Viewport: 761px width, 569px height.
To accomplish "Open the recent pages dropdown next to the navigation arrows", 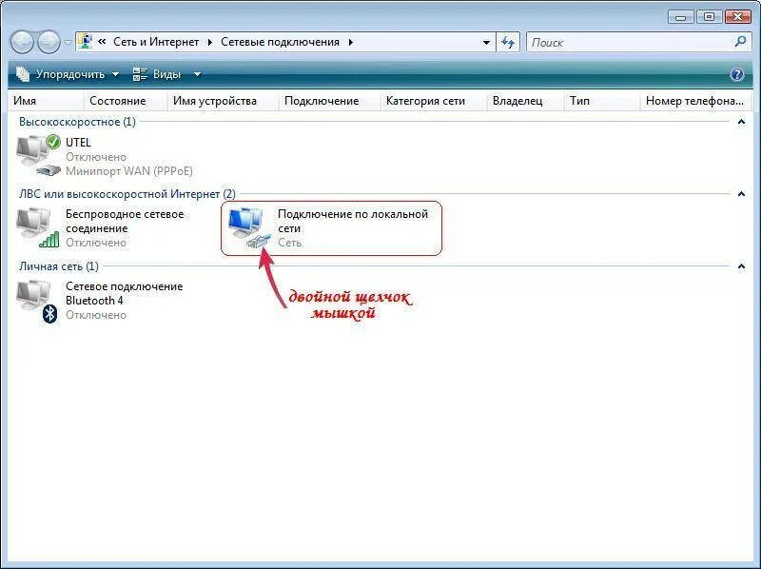I will pyautogui.click(x=68, y=42).
